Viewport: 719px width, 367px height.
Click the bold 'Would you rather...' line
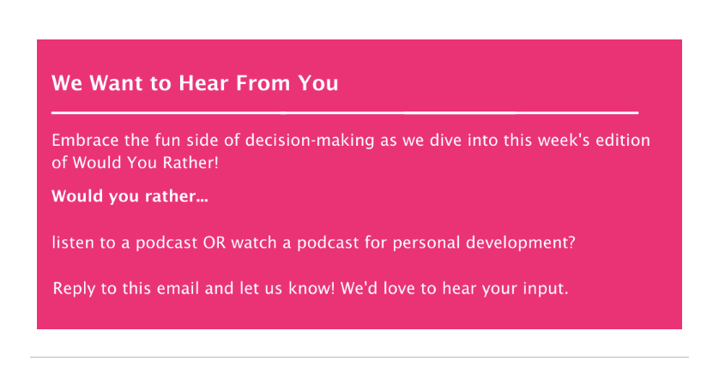130,196
